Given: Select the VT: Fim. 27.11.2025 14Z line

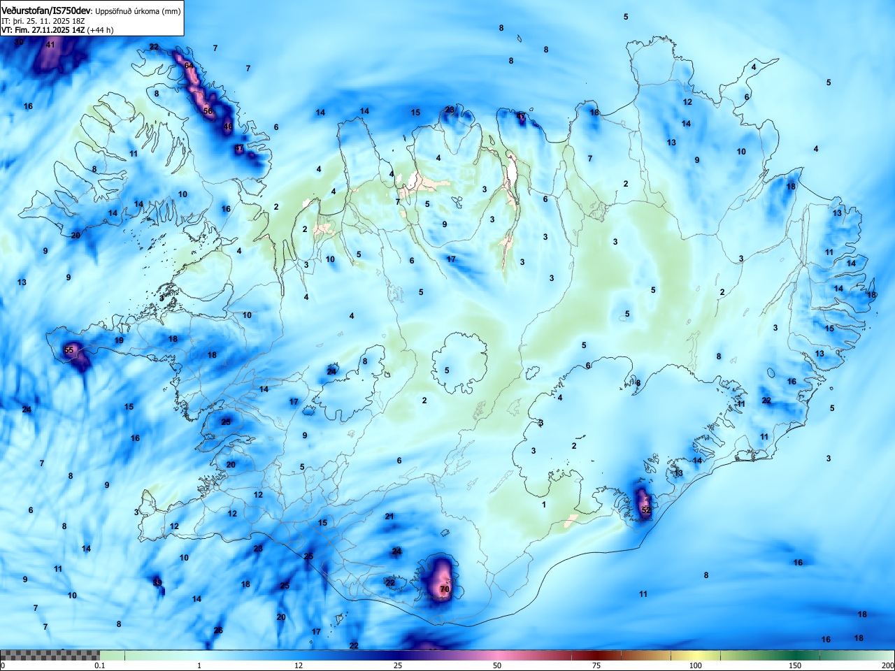Looking at the screenshot, I should pos(43,30).
